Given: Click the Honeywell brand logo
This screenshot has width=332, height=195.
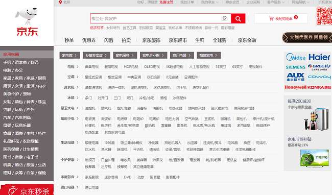Looking at the screenshot, I should (296, 87).
